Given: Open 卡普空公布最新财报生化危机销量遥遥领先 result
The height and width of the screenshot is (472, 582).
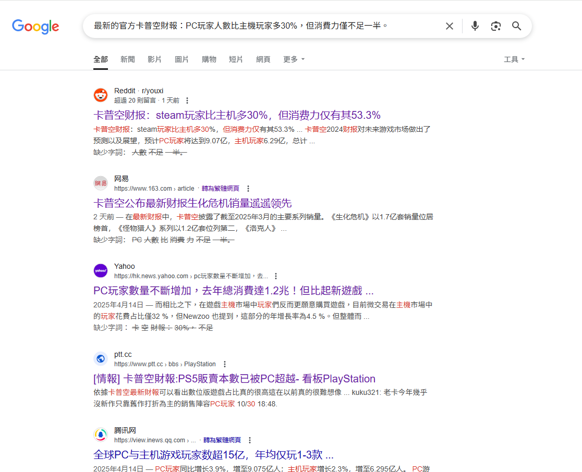Looking at the screenshot, I should pyautogui.click(x=192, y=203).
